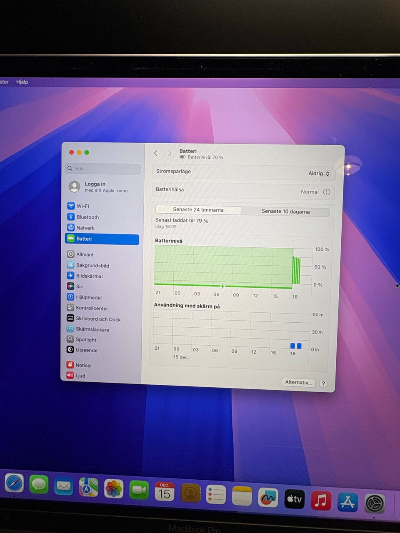Open the Hjälp menu in menu bar
Screen dimensions: 400x533
tap(22, 82)
